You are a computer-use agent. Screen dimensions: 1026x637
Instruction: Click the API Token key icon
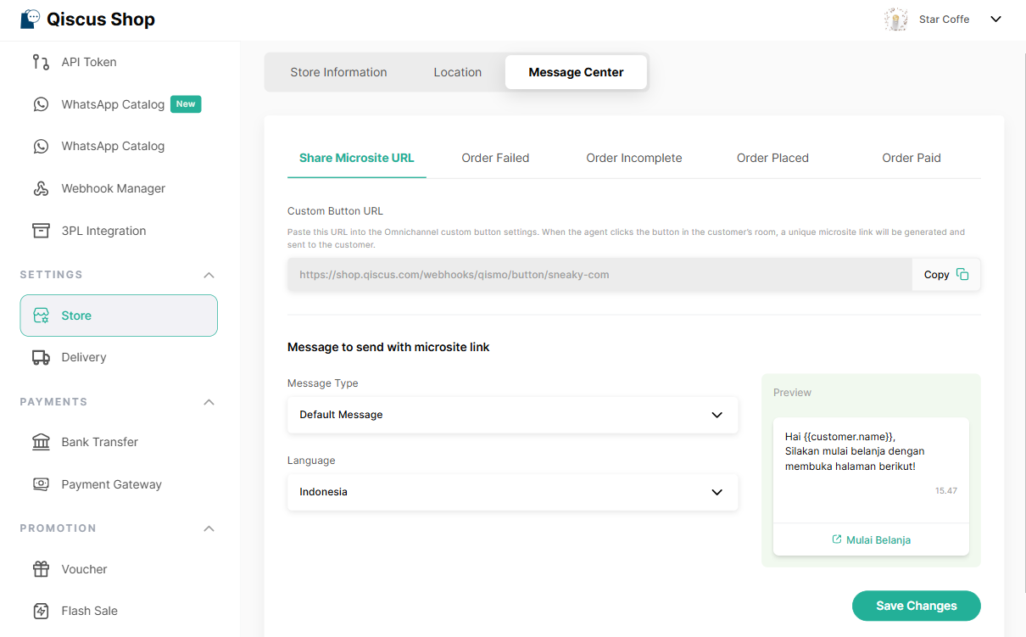[41, 62]
